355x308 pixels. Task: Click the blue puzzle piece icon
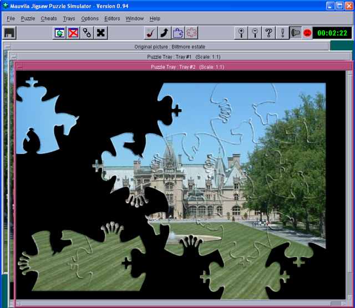(x=178, y=33)
